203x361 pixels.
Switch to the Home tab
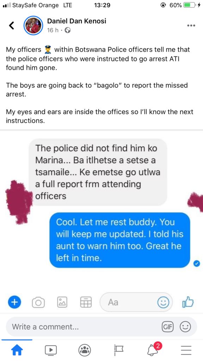(17, 350)
